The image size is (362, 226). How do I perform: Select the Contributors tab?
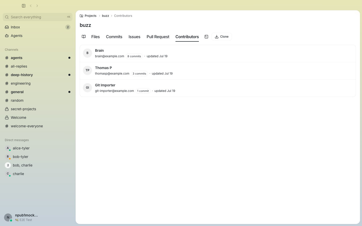pos(187,37)
